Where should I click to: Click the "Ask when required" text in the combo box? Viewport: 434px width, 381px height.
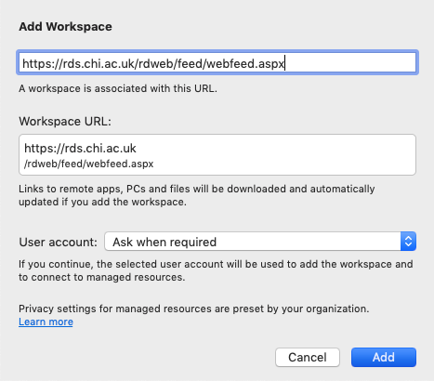tap(164, 242)
